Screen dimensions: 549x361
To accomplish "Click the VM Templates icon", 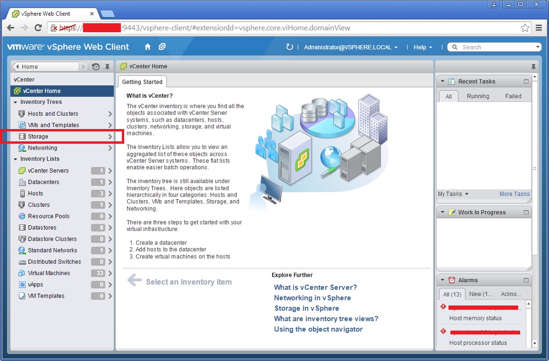I will pyautogui.click(x=22, y=296).
